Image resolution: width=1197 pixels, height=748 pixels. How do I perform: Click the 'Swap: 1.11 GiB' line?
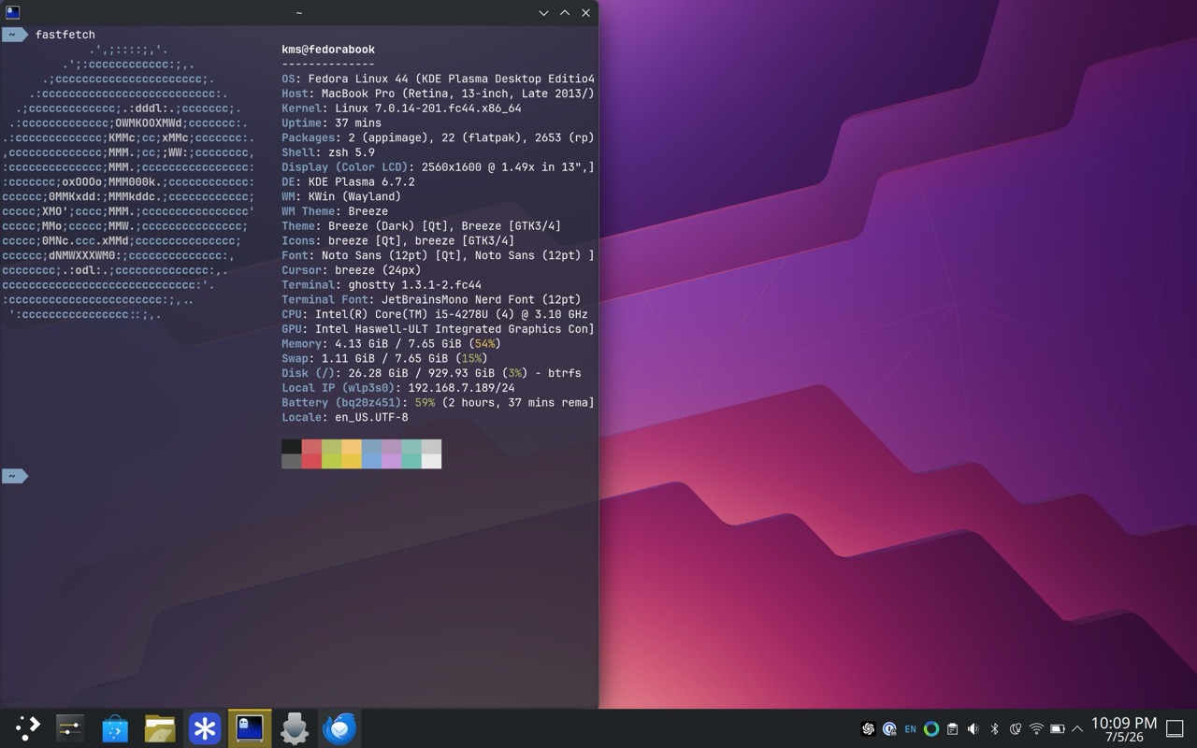point(384,359)
